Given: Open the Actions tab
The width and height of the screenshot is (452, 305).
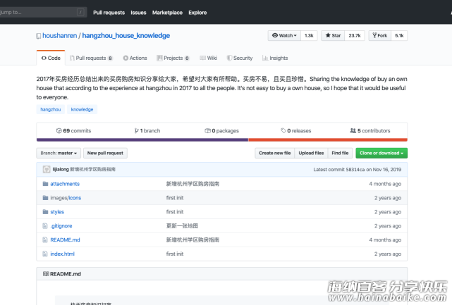Looking at the screenshot, I should click(x=135, y=58).
